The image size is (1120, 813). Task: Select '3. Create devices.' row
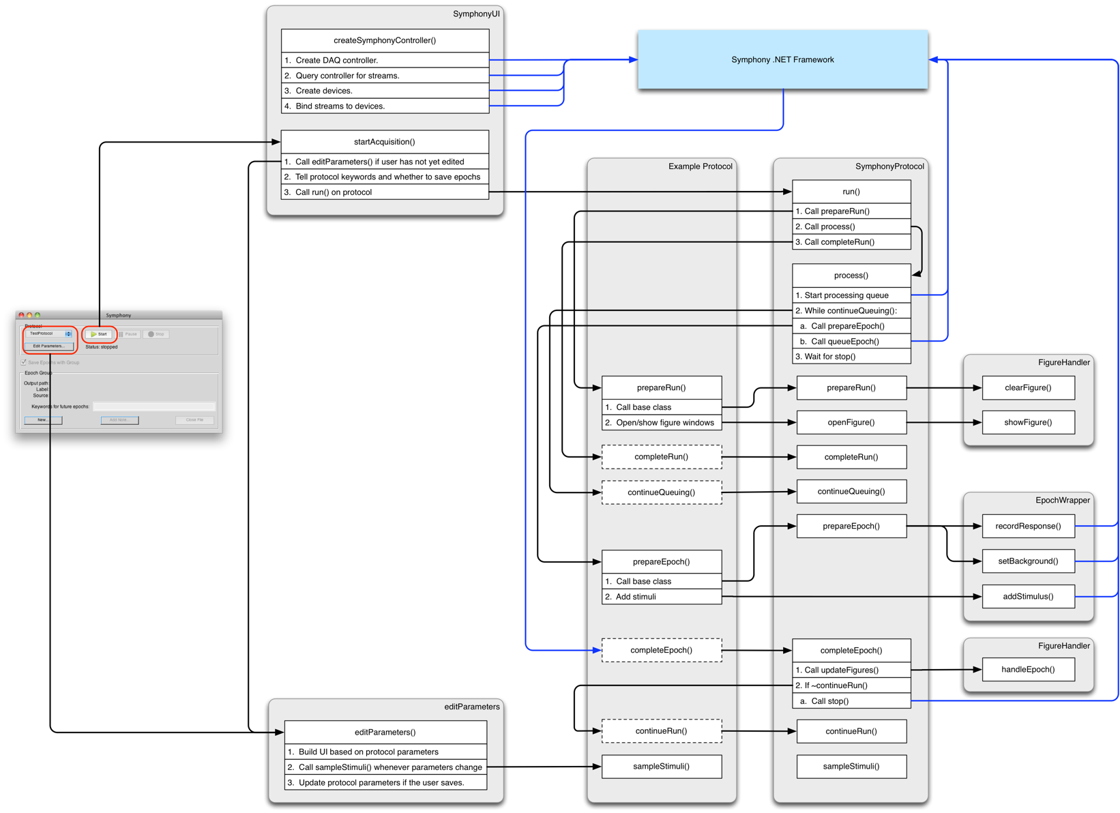(x=385, y=91)
